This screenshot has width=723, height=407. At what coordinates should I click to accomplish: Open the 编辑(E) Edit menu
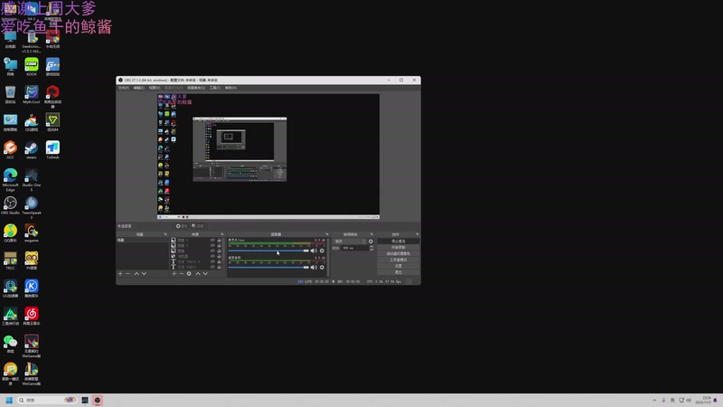click(139, 88)
